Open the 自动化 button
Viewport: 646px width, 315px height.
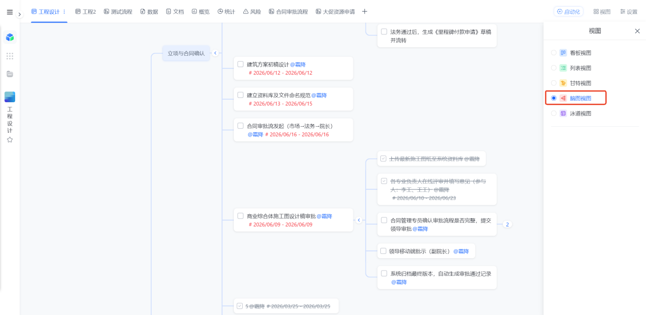(x=568, y=11)
